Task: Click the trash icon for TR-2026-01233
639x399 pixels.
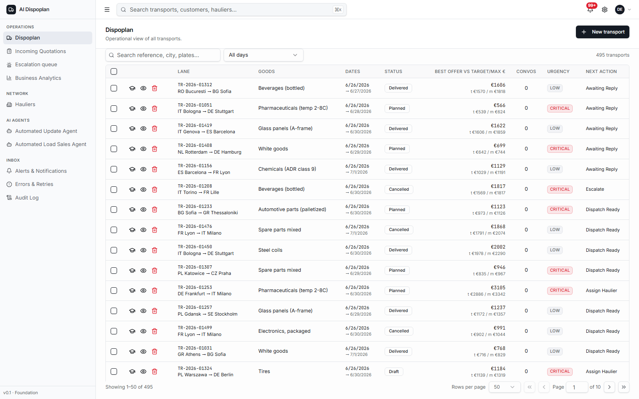Action: (155, 209)
